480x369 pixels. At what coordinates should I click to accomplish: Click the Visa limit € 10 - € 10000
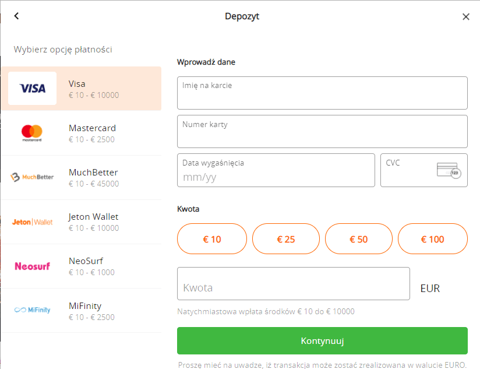coord(94,95)
